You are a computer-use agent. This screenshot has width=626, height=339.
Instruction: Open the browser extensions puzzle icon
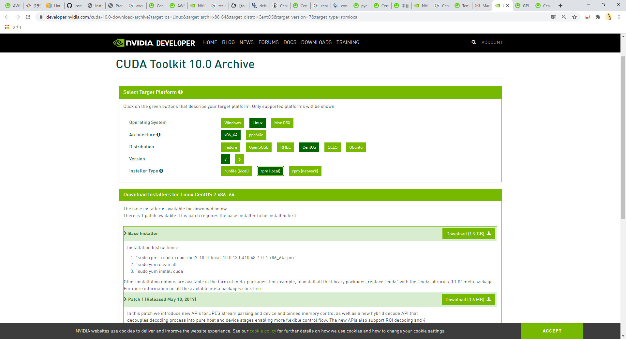[x=598, y=17]
